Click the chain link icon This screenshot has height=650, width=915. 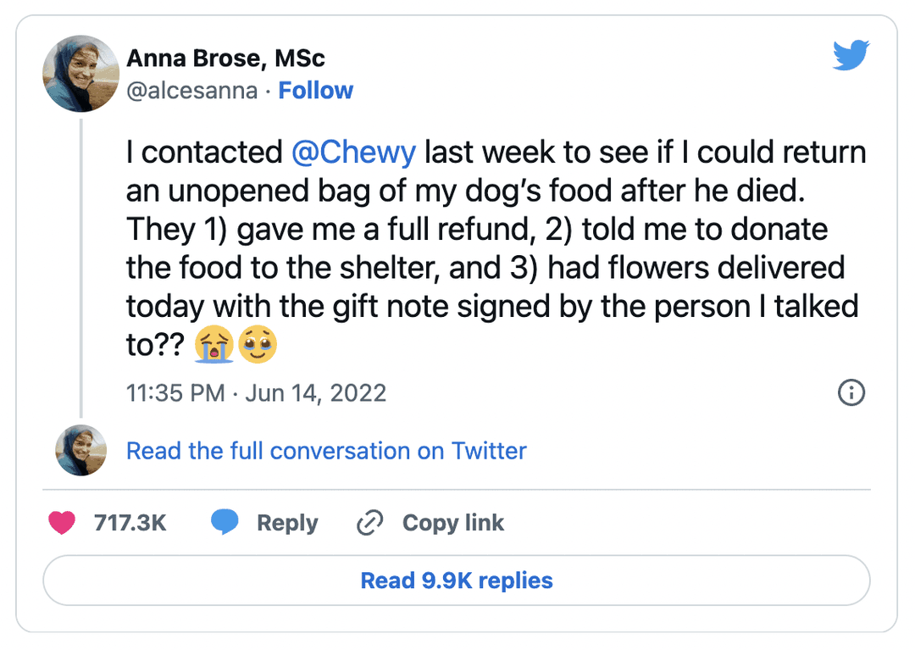[x=369, y=524]
